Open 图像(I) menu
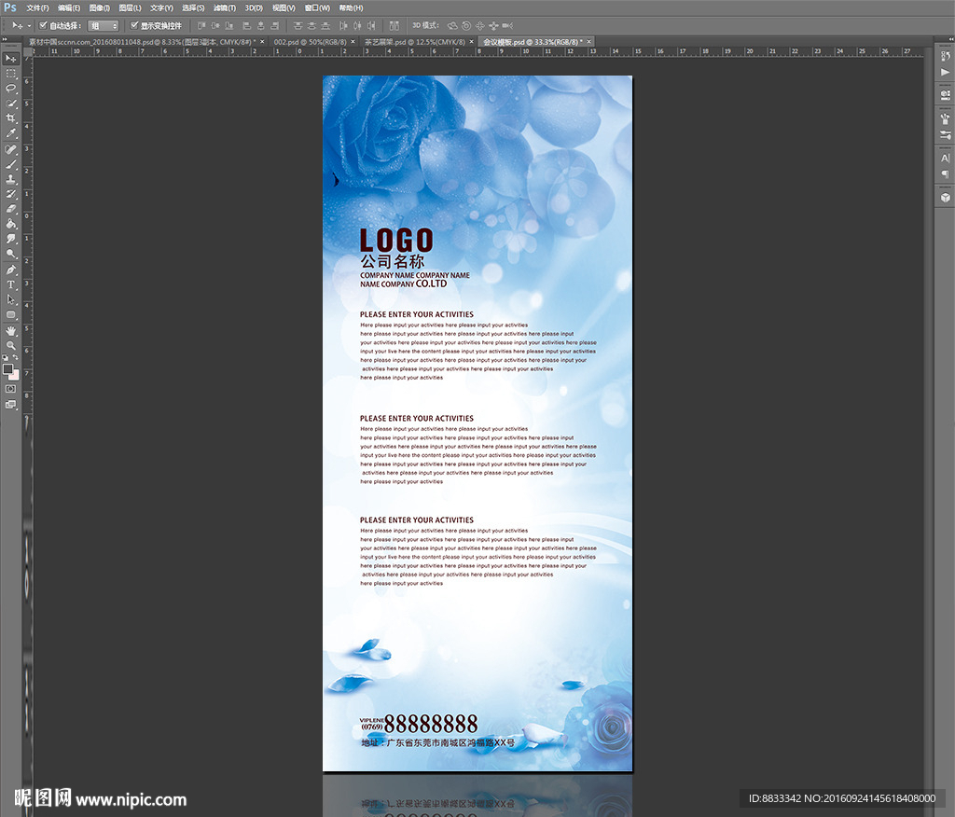The image size is (955, 817). pyautogui.click(x=99, y=7)
